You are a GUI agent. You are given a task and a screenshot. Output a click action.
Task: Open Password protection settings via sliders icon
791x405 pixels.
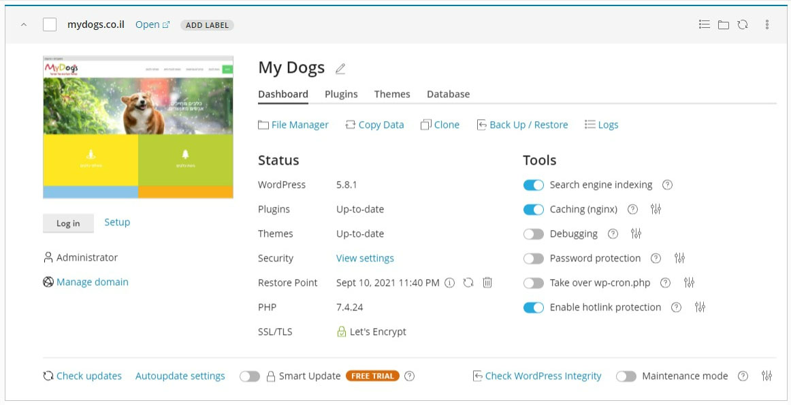(679, 258)
